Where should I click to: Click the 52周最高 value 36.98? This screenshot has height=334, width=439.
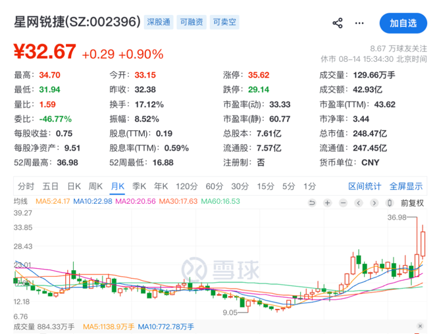[68, 162]
